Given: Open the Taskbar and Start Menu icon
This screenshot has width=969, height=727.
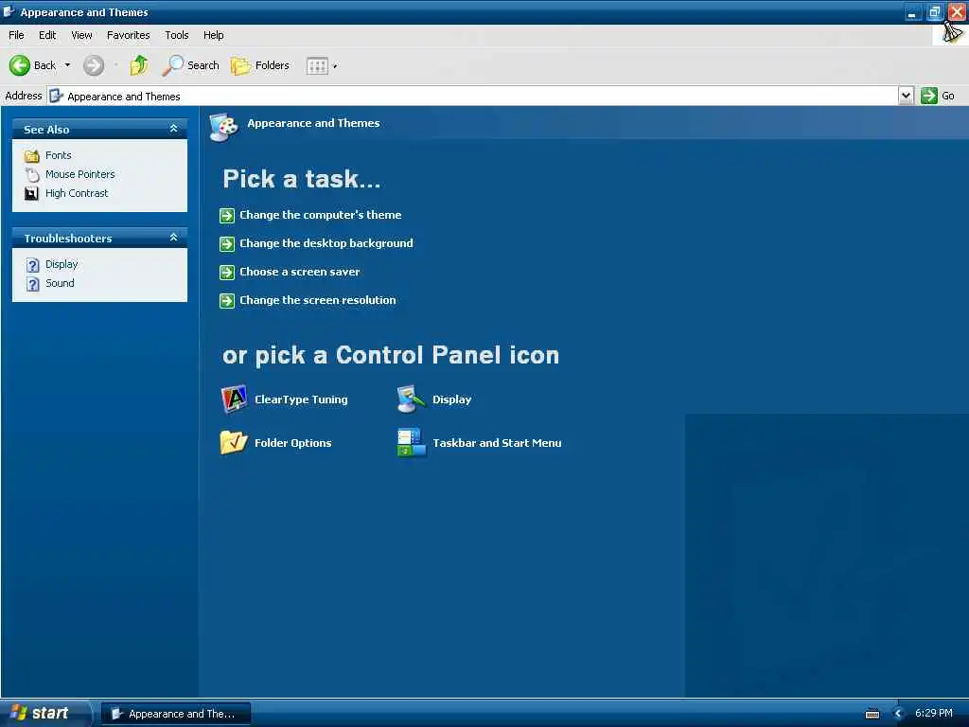Looking at the screenshot, I should click(411, 442).
